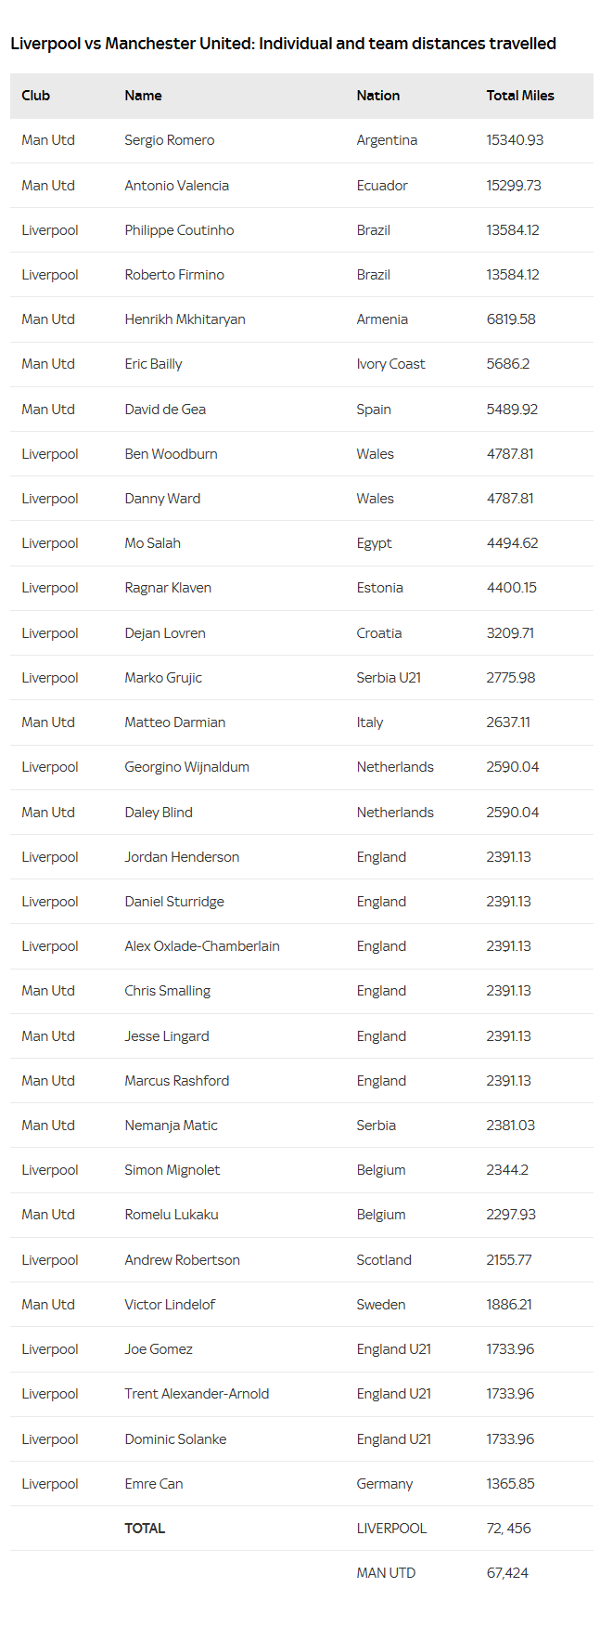Click the Club column header
The height and width of the screenshot is (1627, 600).
tap(36, 96)
